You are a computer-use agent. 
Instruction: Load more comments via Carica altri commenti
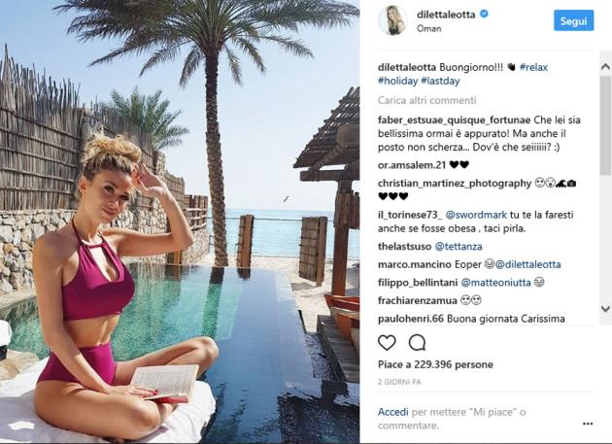coord(426,100)
